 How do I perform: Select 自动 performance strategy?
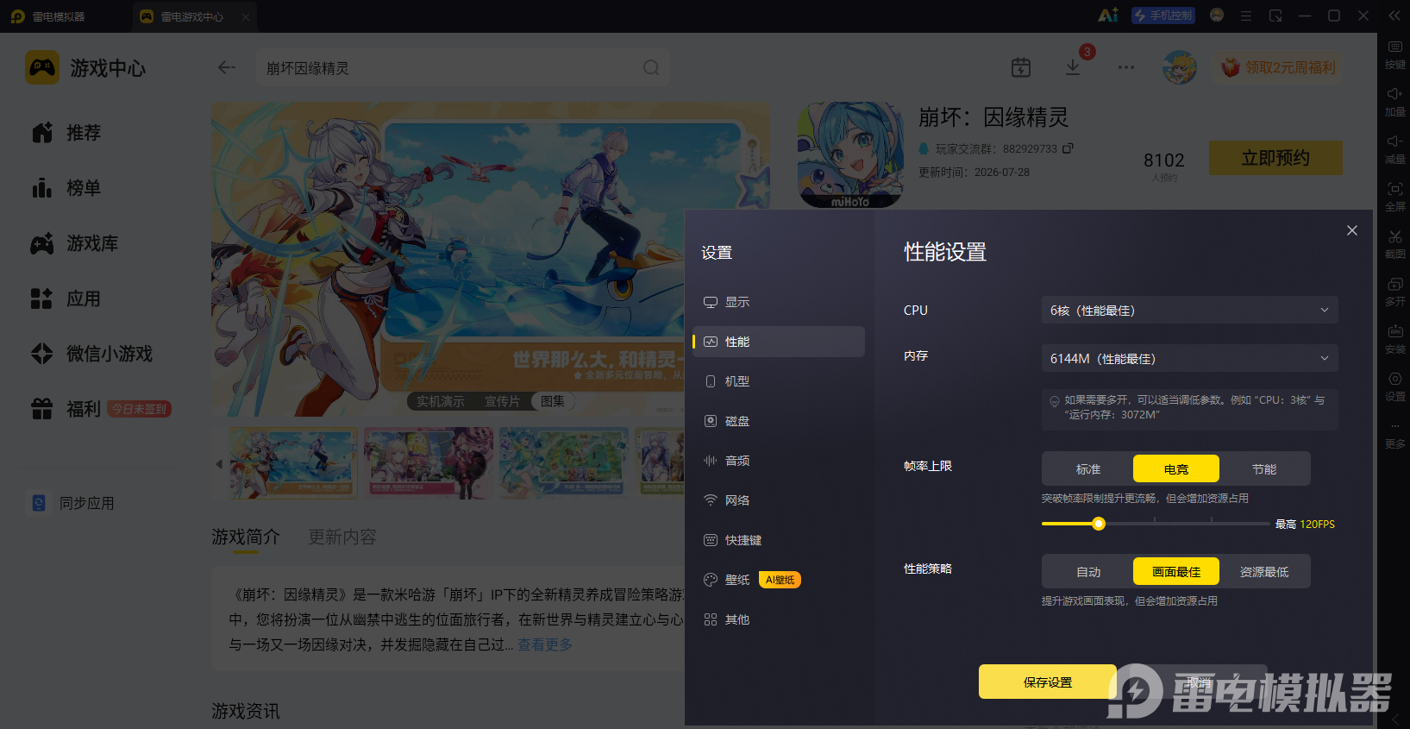[1088, 572]
